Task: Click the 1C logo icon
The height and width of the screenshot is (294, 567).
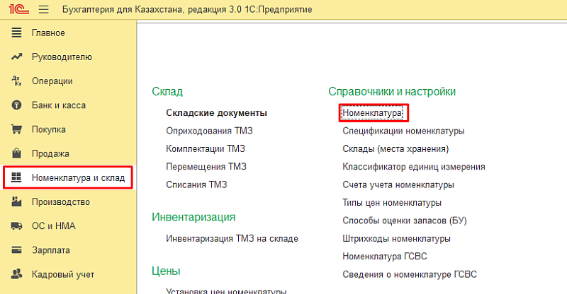Action: [16, 11]
